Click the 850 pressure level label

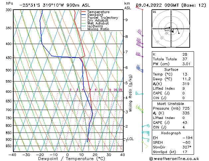click(x=9, y=133)
